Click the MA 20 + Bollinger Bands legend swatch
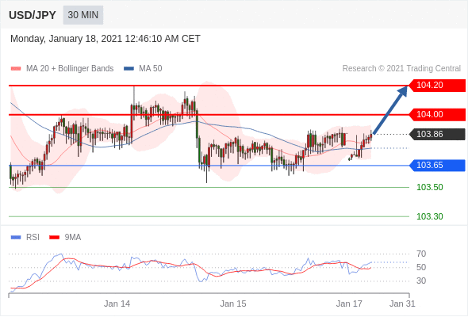This screenshot has width=468, height=317. click(16, 69)
